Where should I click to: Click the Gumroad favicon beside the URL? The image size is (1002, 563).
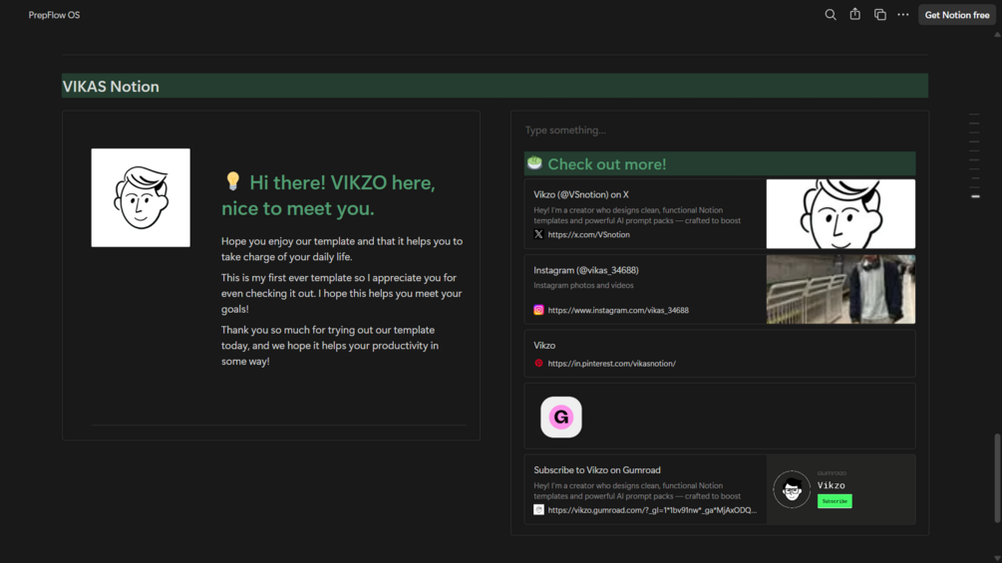538,509
